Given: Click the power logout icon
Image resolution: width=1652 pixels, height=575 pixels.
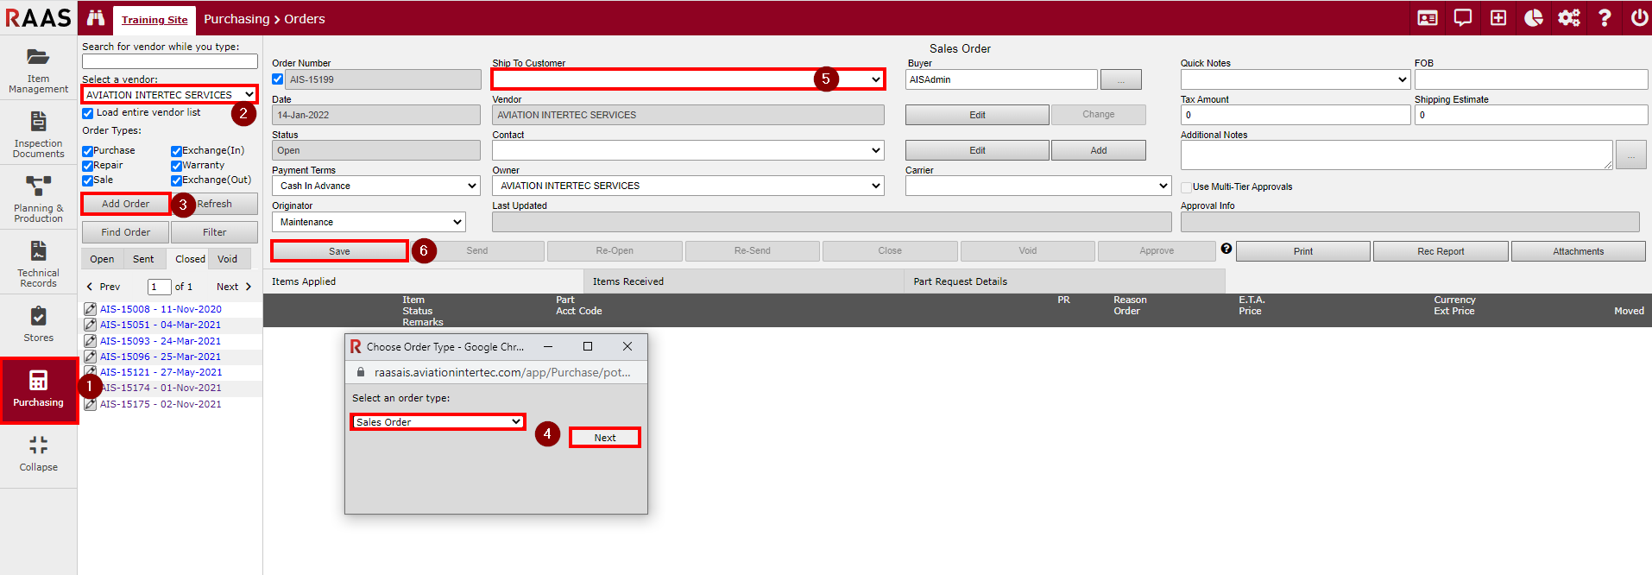Looking at the screenshot, I should (x=1638, y=18).
